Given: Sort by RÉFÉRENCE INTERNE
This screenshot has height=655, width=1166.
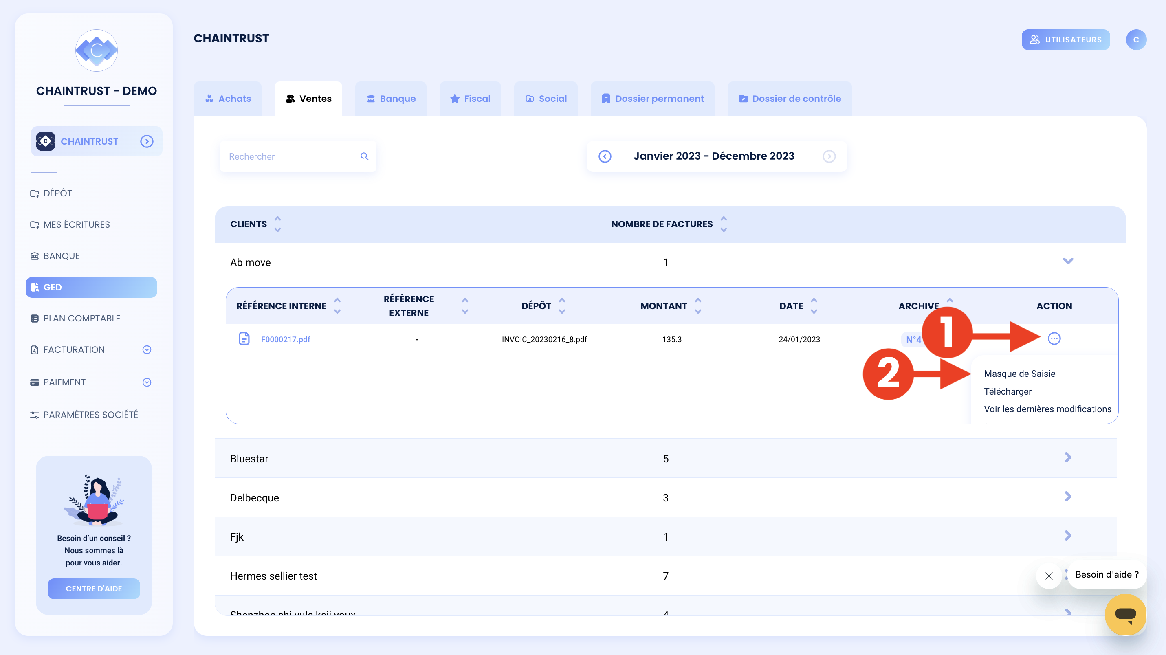Looking at the screenshot, I should 337,306.
